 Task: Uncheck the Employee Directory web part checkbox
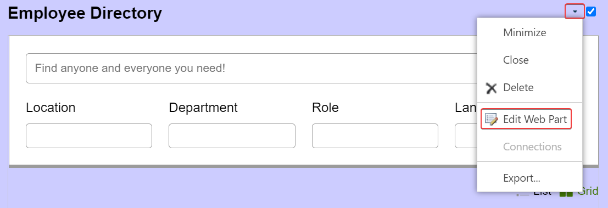[591, 12]
